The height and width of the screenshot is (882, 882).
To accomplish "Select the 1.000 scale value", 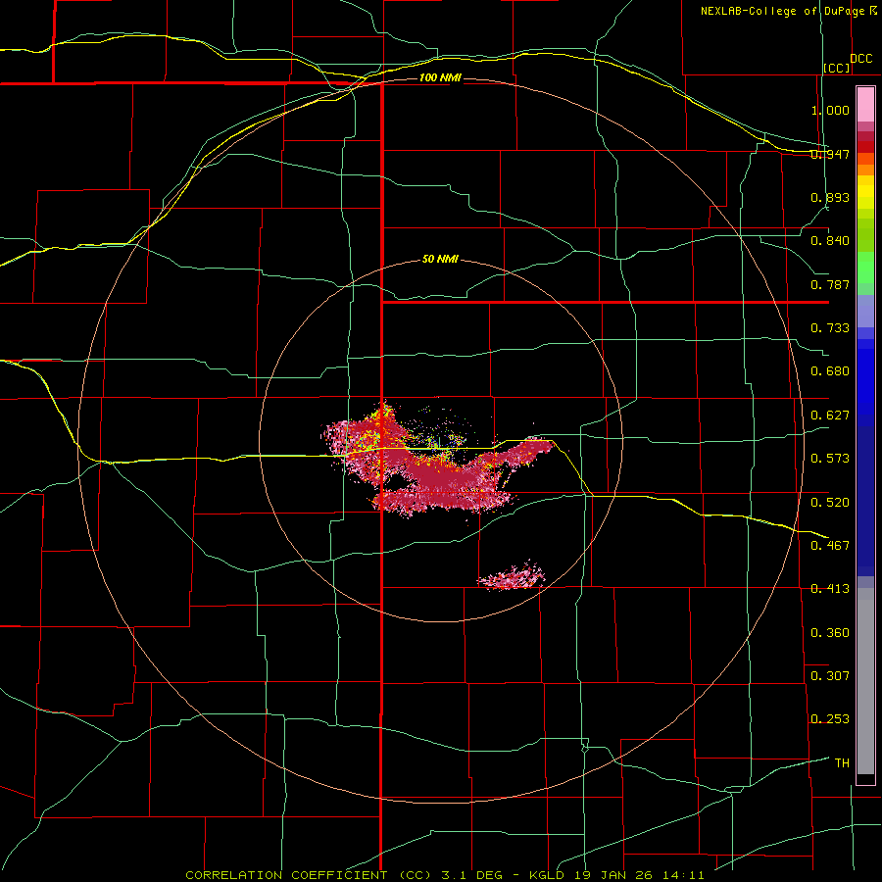I will (x=830, y=110).
